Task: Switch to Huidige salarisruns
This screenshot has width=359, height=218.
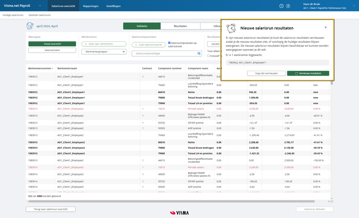Action: [x=13, y=15]
